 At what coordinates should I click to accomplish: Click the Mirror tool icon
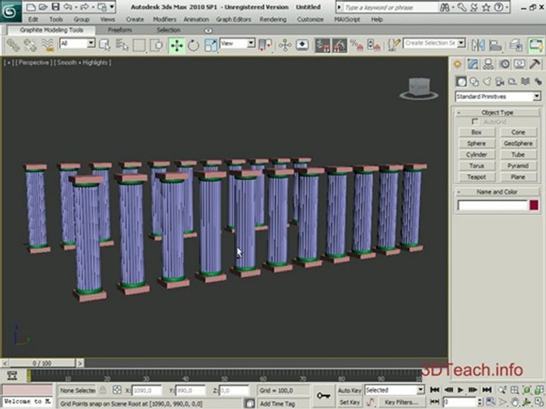point(478,45)
